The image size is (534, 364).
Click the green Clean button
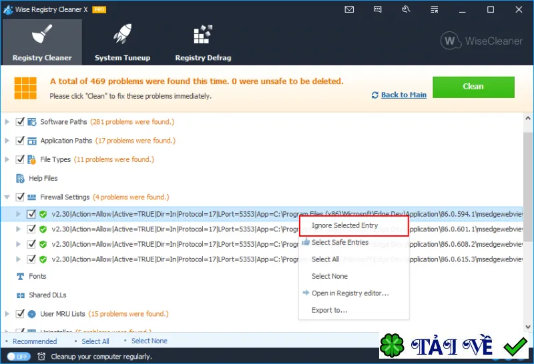[473, 87]
